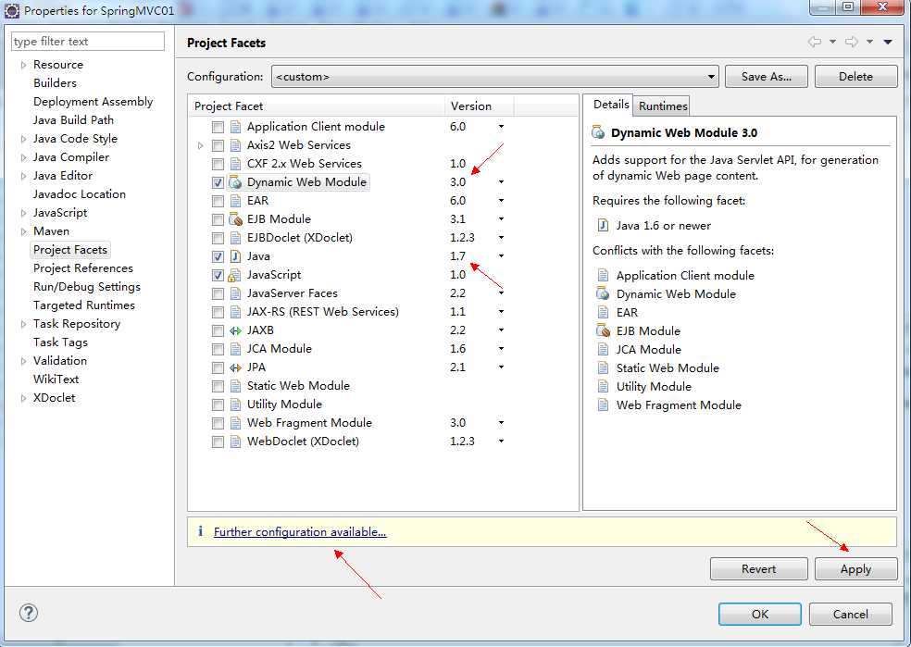Enable the JPA facet checkbox

tap(218, 367)
